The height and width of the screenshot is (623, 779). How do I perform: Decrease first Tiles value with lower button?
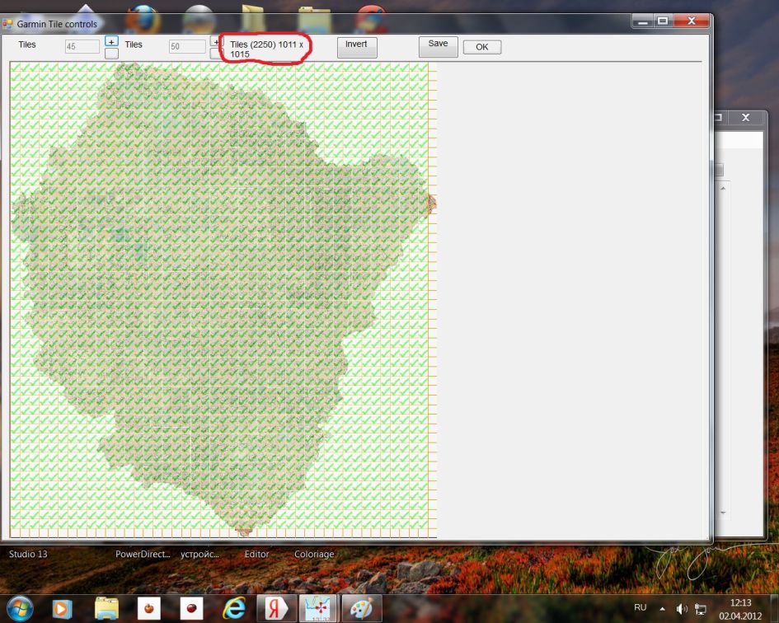112,54
